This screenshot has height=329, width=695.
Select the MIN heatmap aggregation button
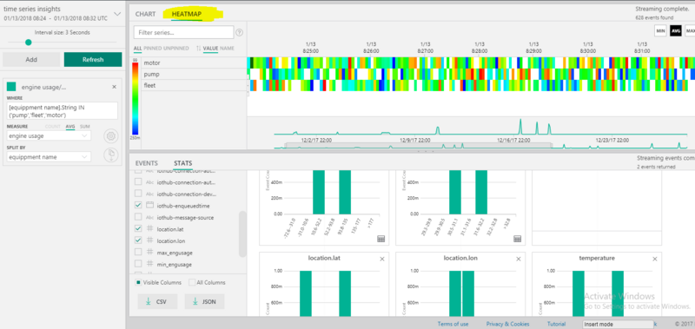click(x=660, y=30)
